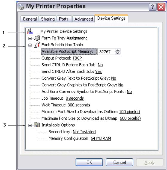Click the Apply button
167x170 pixels.
pos(149,162)
